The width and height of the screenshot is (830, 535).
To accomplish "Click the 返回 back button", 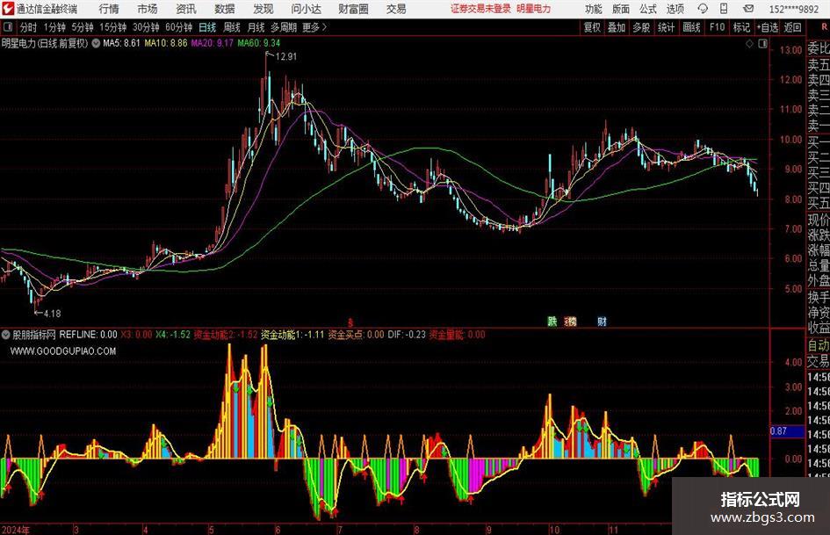I will point(792,27).
